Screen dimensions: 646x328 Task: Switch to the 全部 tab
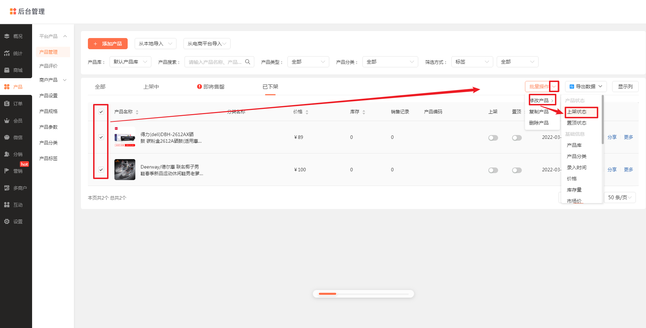100,87
